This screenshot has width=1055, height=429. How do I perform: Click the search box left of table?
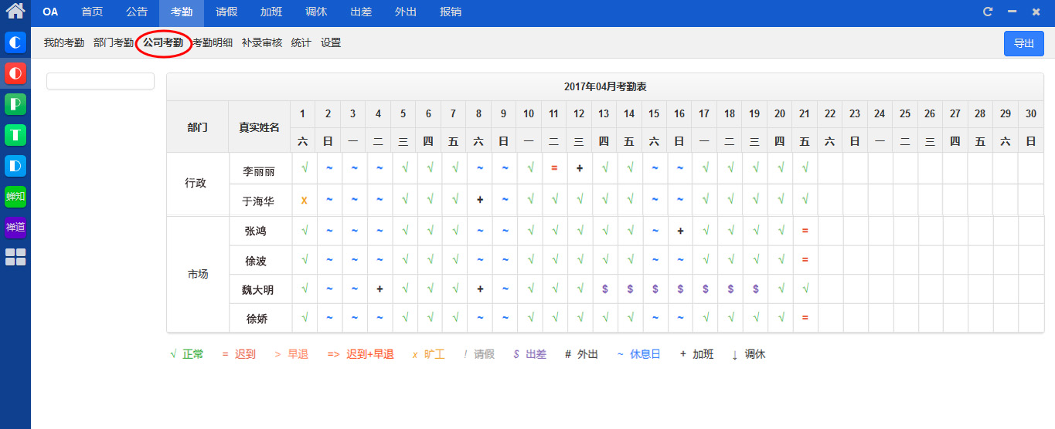point(100,81)
